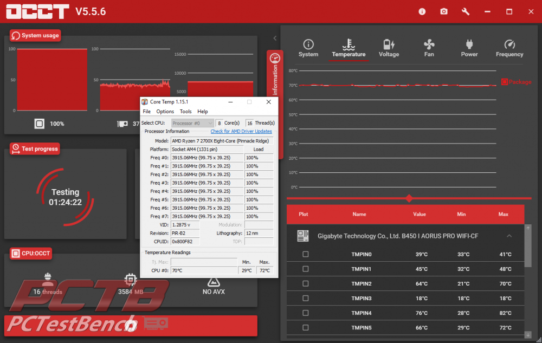Click the sensor table scrollbar down arrow
Viewport: 542px width, 343px height.
coord(528,335)
